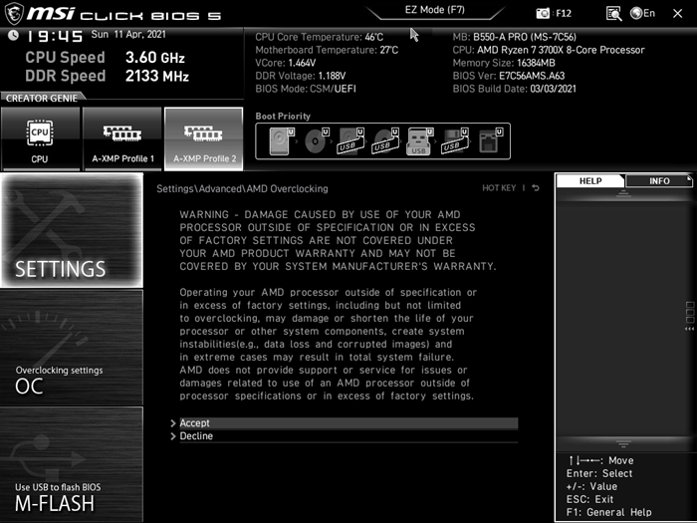
Task: Go back using the return arrow icon
Action: tap(536, 188)
